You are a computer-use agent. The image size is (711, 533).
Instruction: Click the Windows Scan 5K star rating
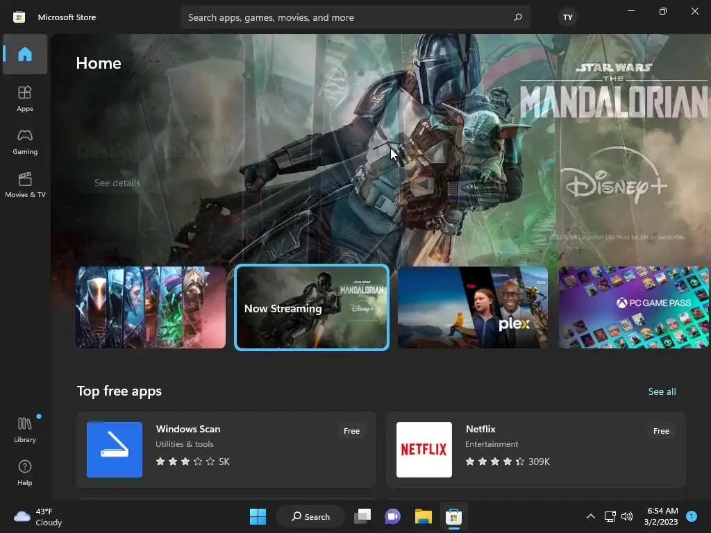tap(193, 462)
